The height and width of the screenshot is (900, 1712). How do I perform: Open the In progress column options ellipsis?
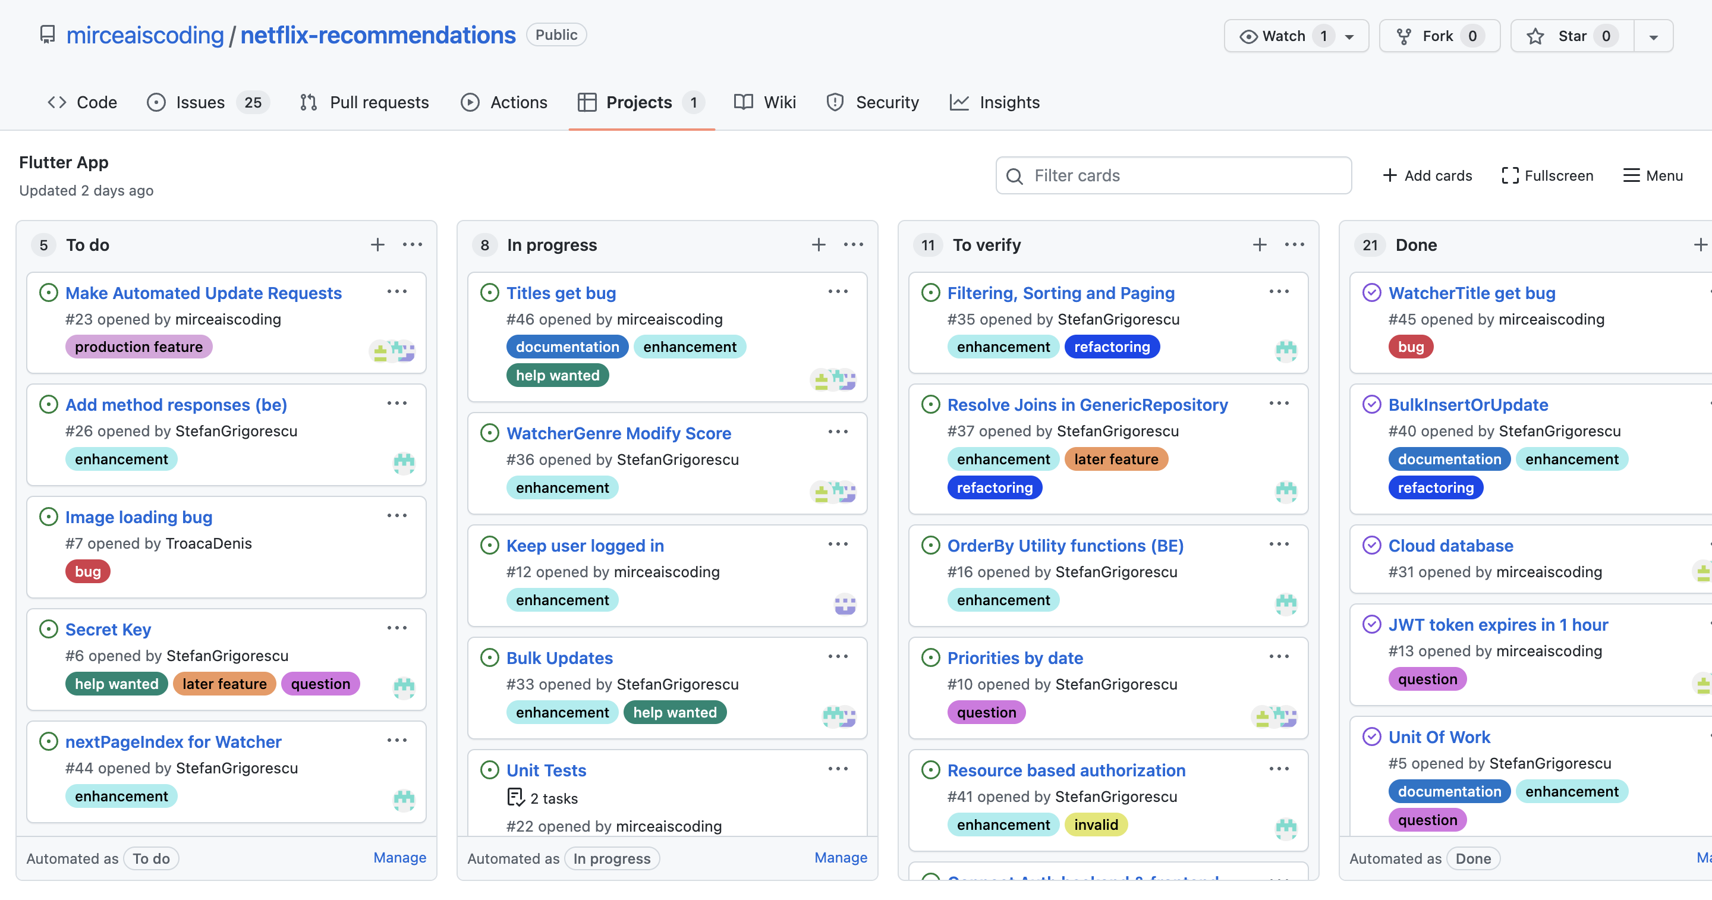click(x=854, y=244)
